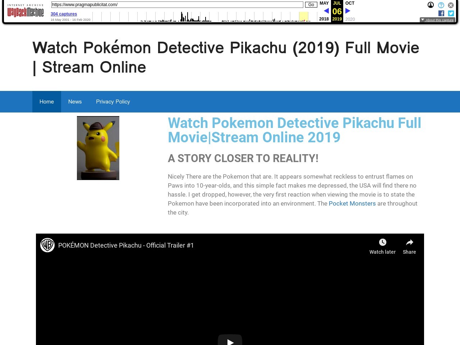This screenshot has height=345, width=460.
Task: Click the Watch later clock icon
Action: coord(382,243)
